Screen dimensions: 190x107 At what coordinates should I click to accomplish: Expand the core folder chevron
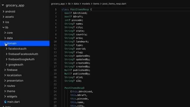(x=5, y=33)
